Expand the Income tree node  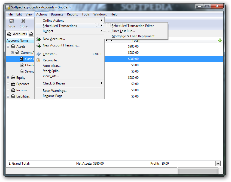click(8, 90)
